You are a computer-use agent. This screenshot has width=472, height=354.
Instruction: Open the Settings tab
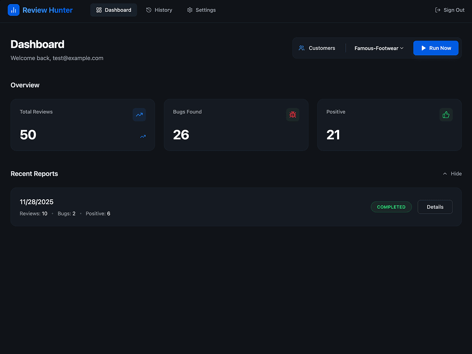tap(201, 10)
